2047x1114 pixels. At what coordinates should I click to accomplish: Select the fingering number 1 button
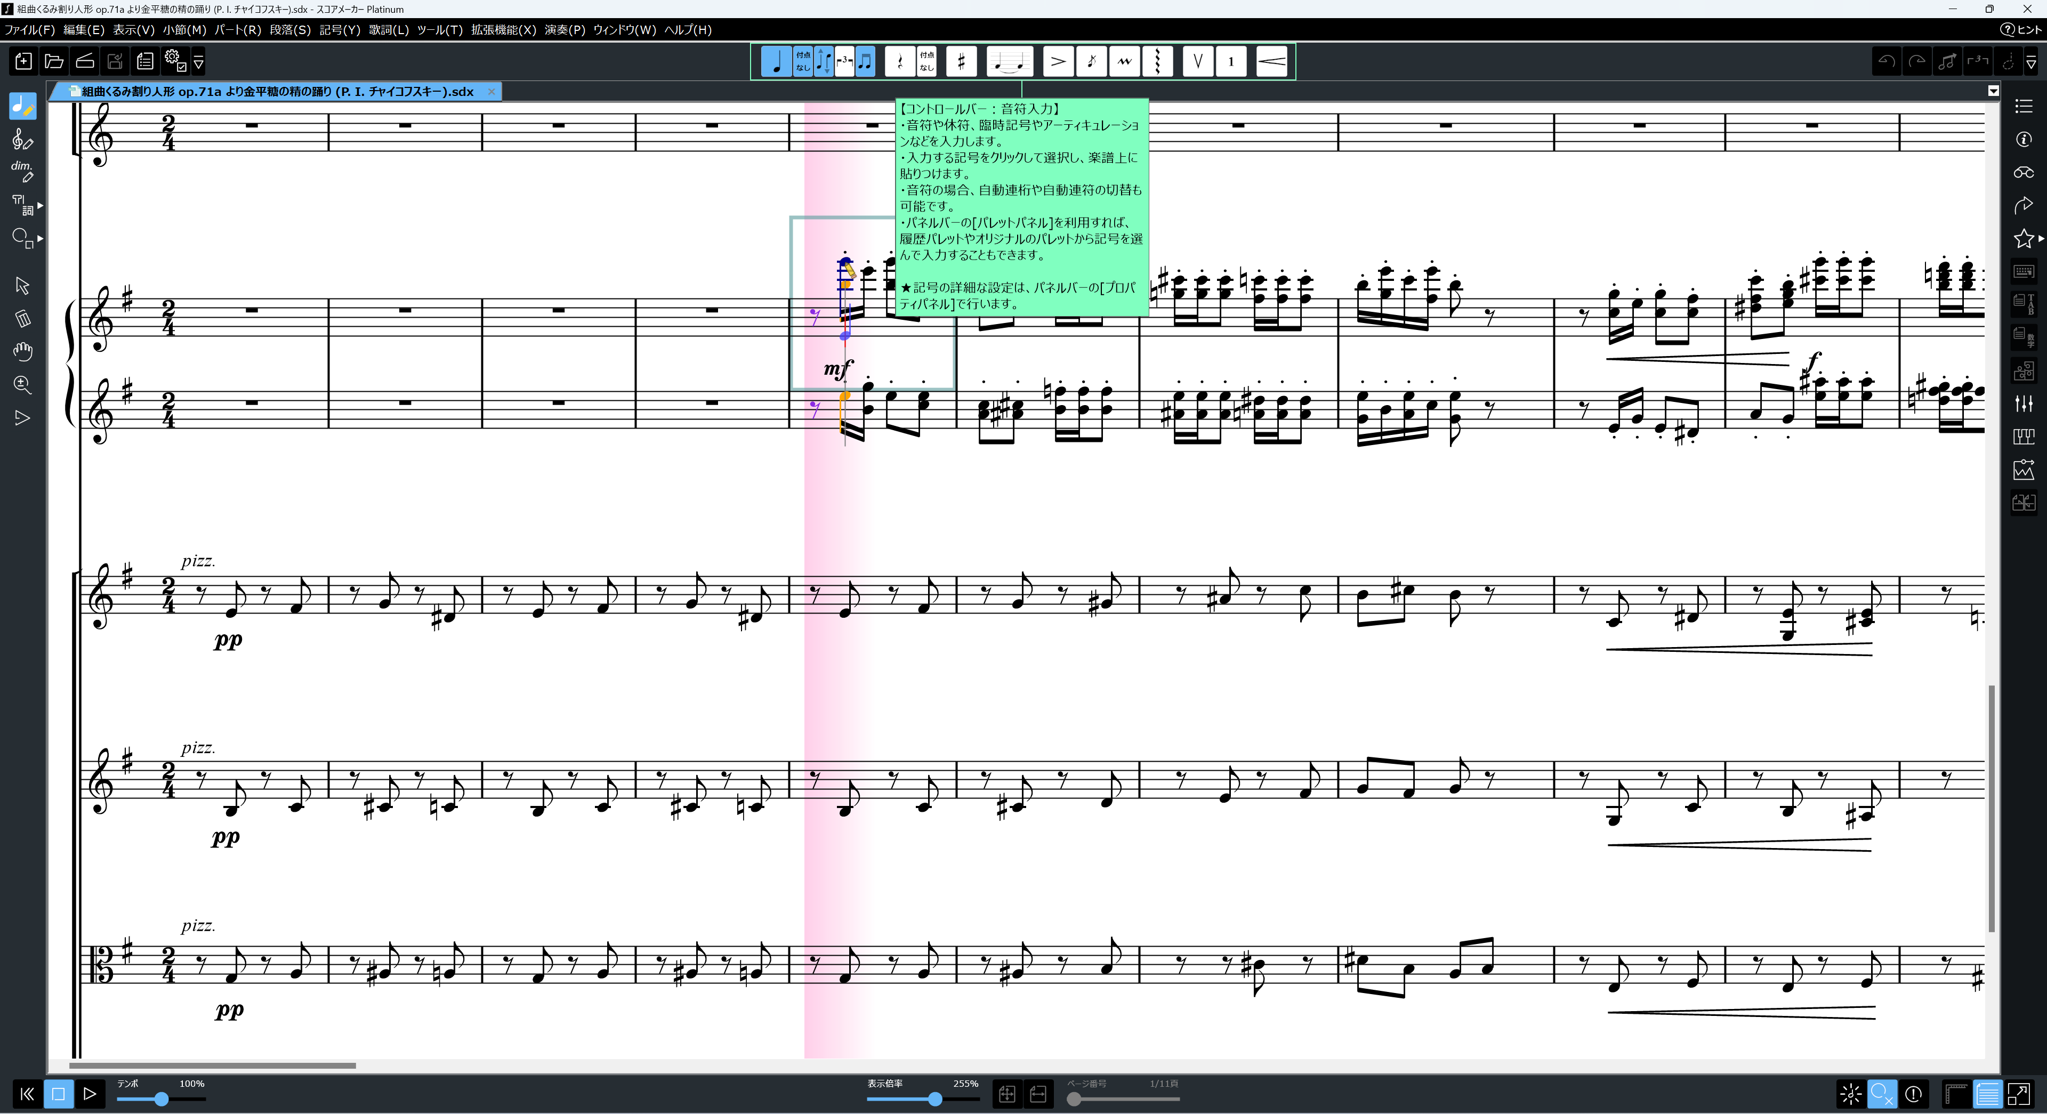1231,61
